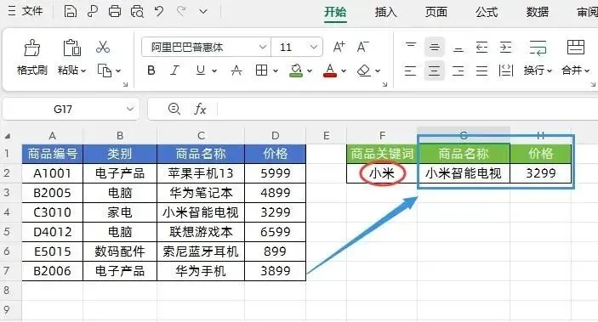Click decrease indent icon
The image size is (598, 322).
click(481, 48)
